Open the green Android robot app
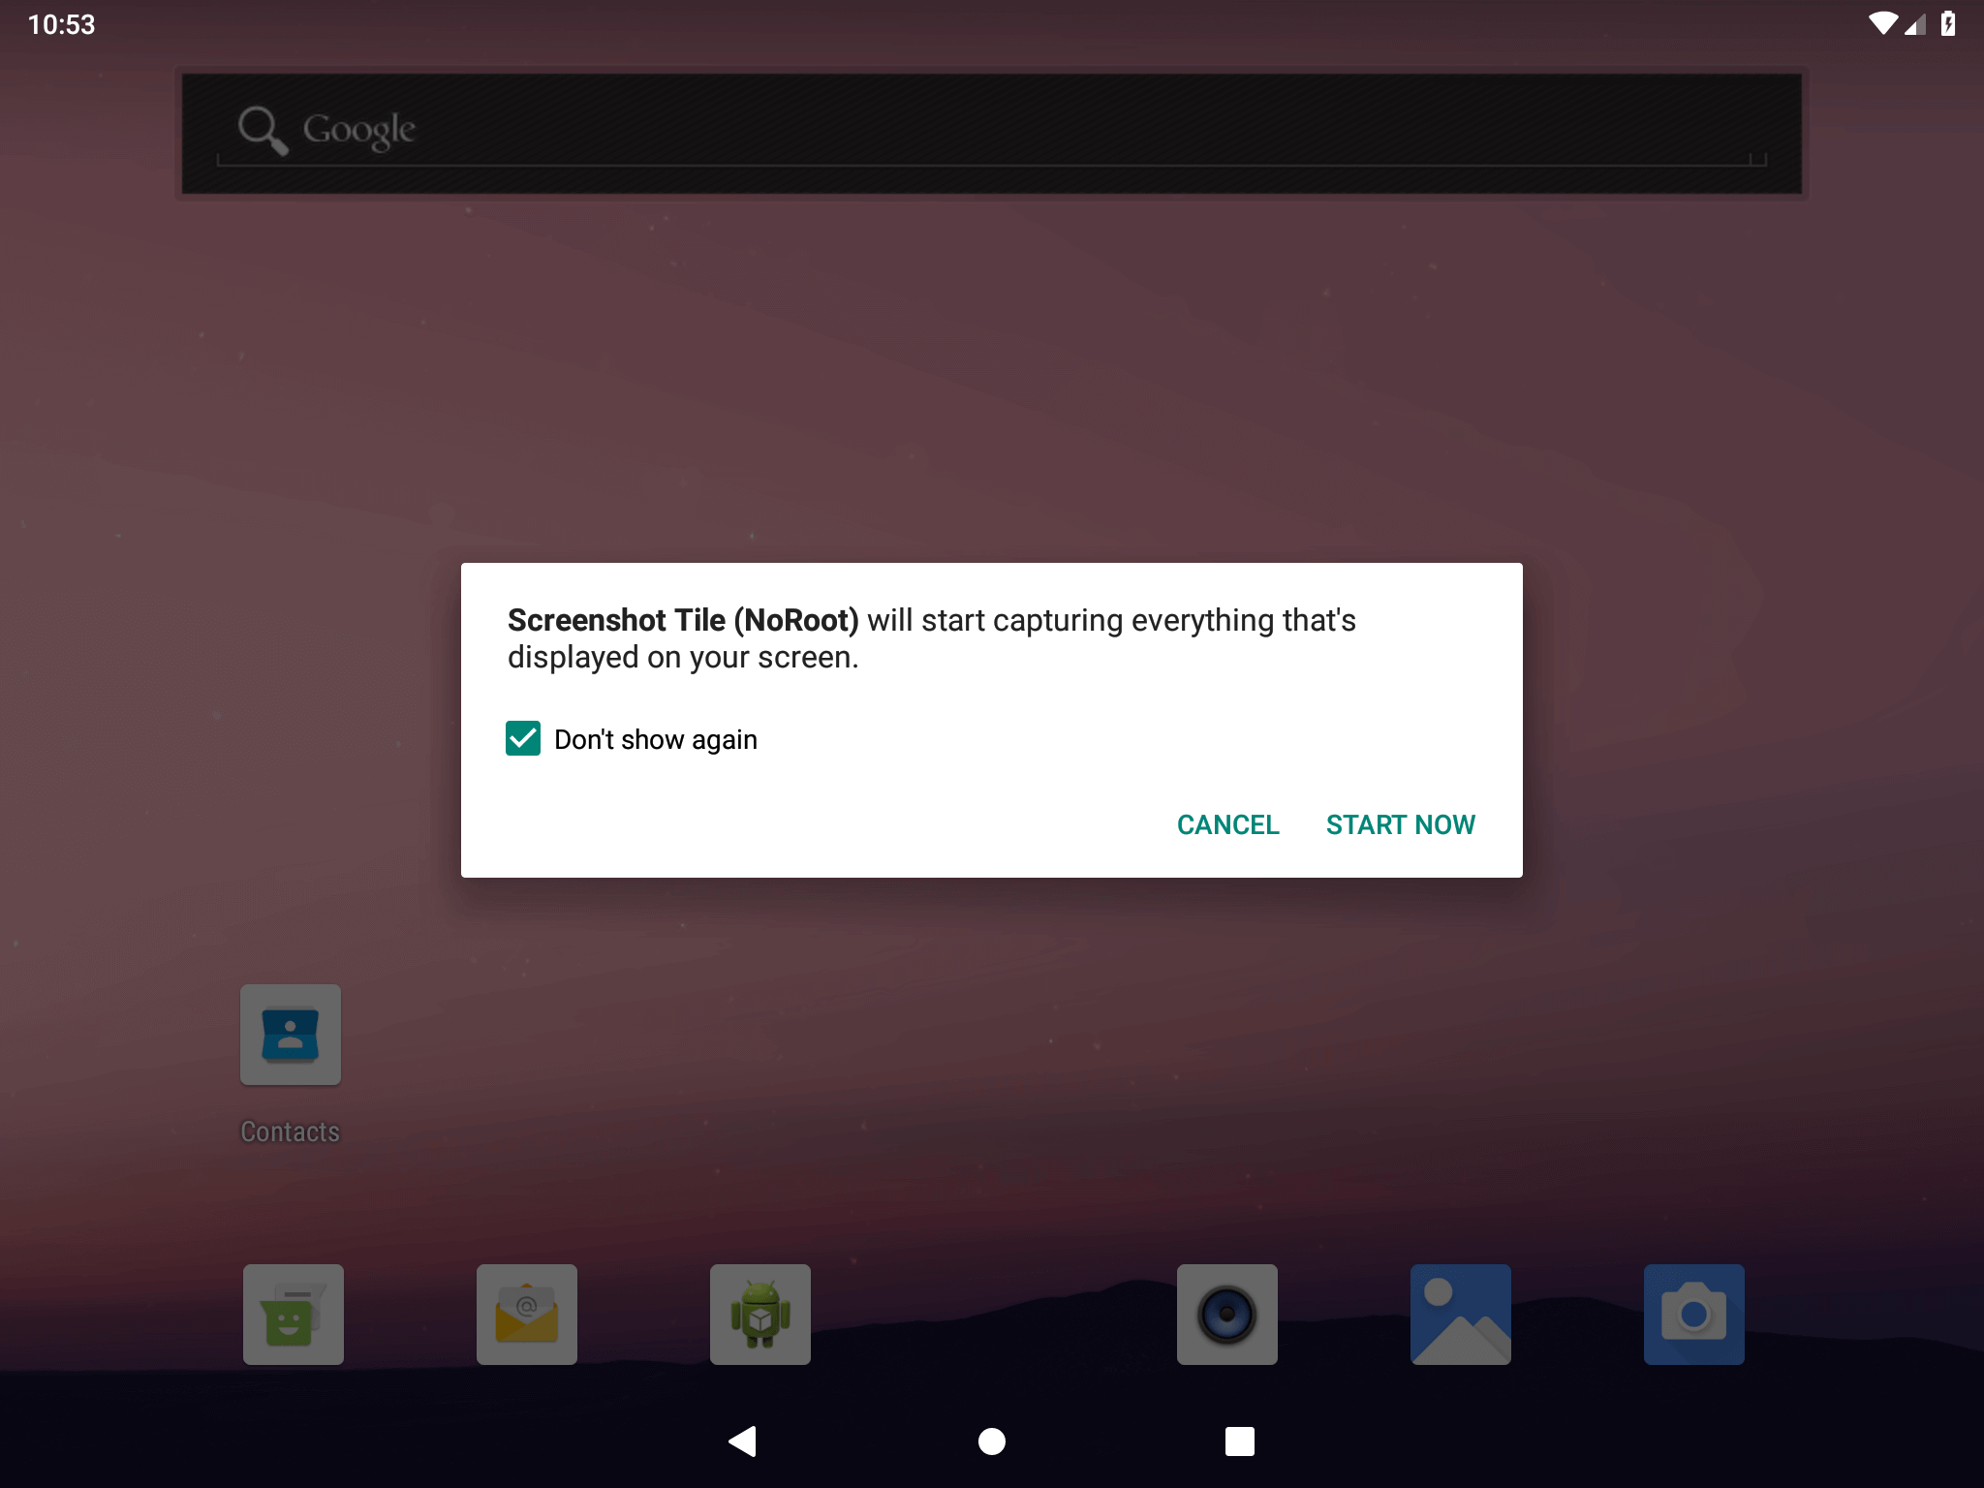Viewport: 1984px width, 1488px height. pyautogui.click(x=759, y=1315)
